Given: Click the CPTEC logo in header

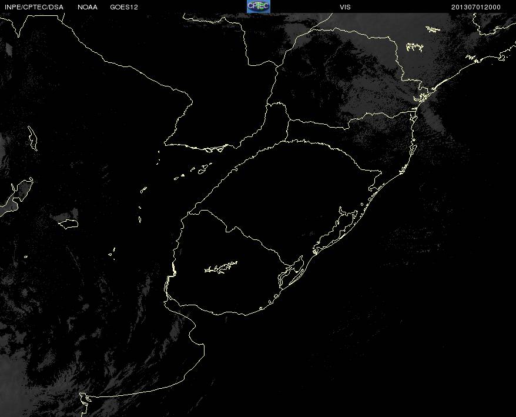Looking at the screenshot, I should [x=259, y=6].
